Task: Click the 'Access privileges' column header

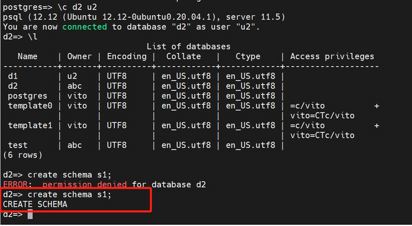Action: click(332, 56)
